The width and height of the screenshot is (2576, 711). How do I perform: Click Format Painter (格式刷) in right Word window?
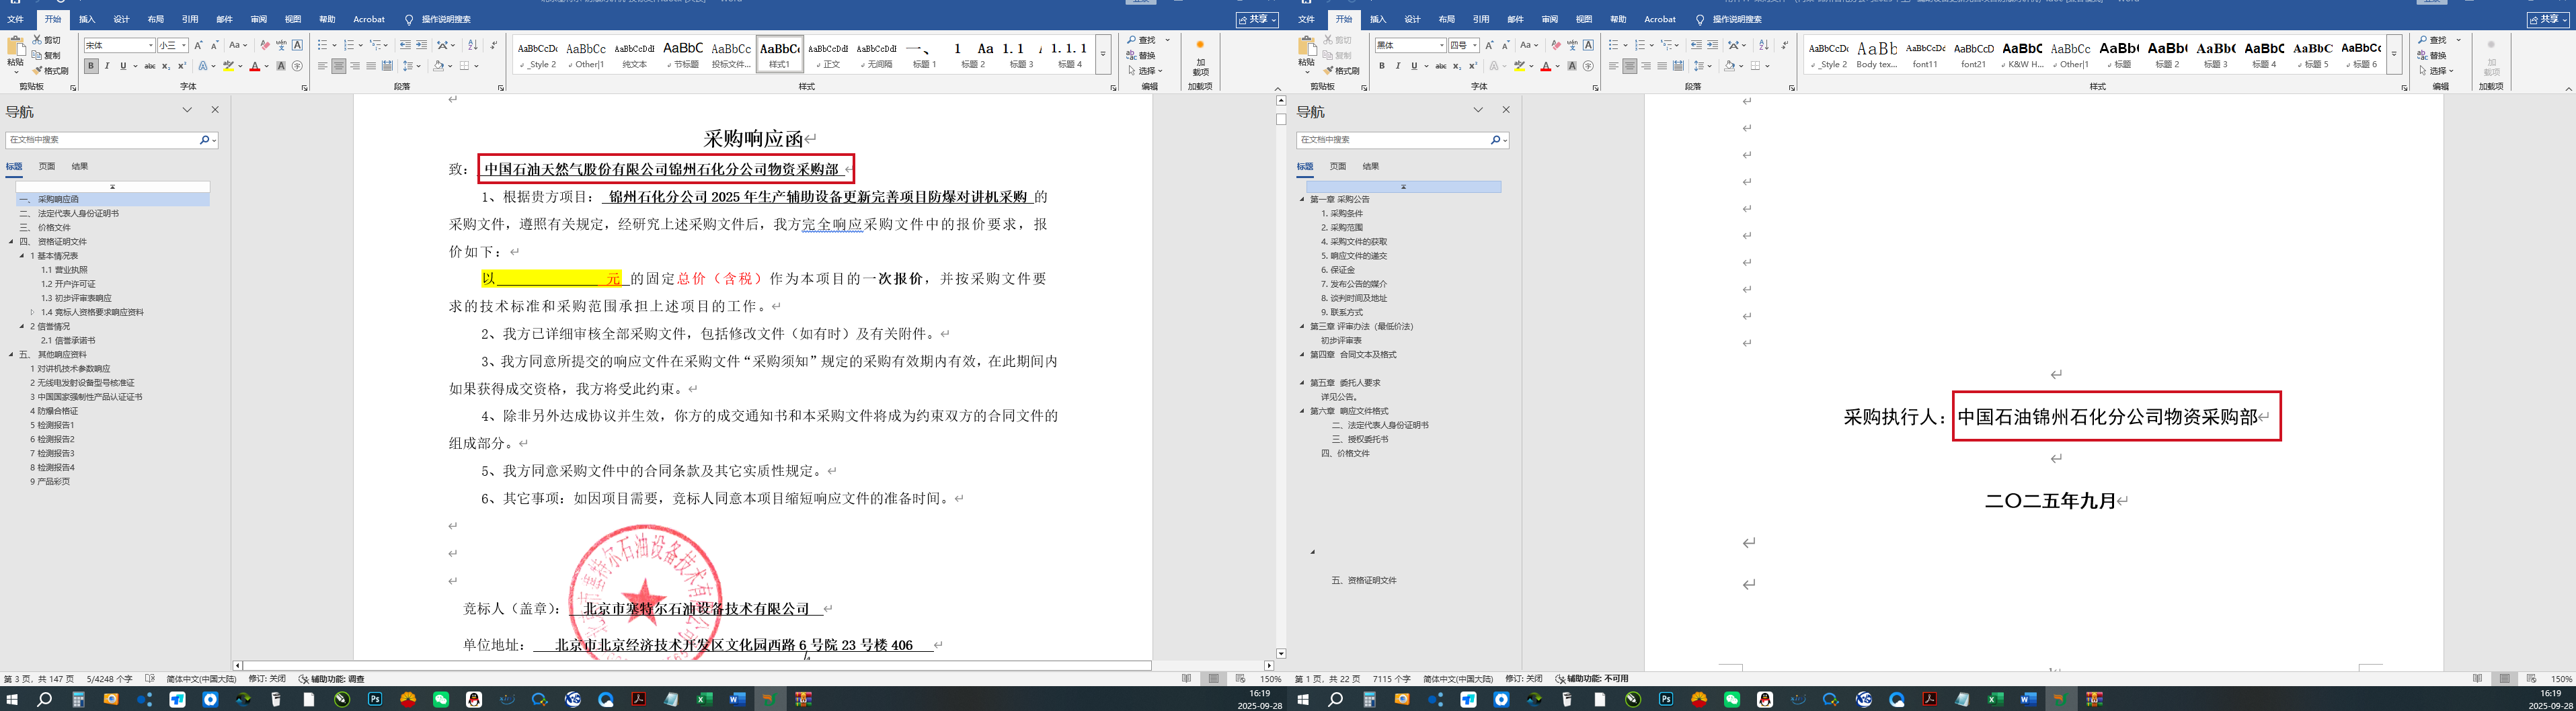[x=1341, y=71]
